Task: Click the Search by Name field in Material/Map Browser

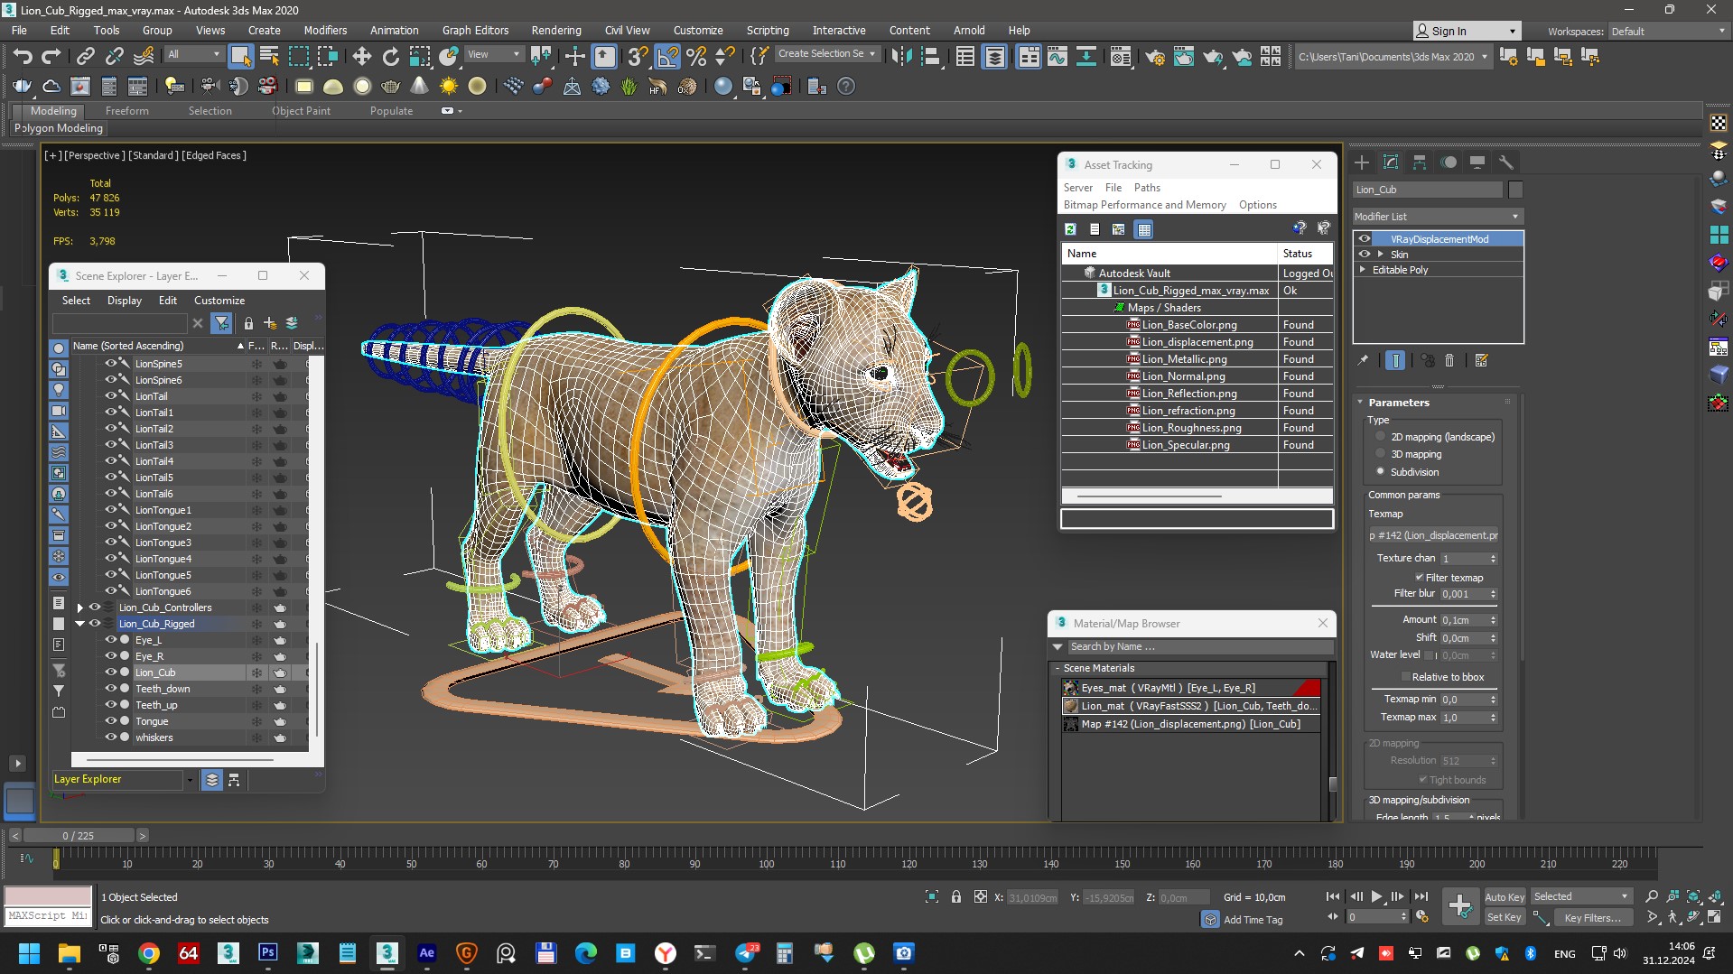Action: pos(1199,646)
